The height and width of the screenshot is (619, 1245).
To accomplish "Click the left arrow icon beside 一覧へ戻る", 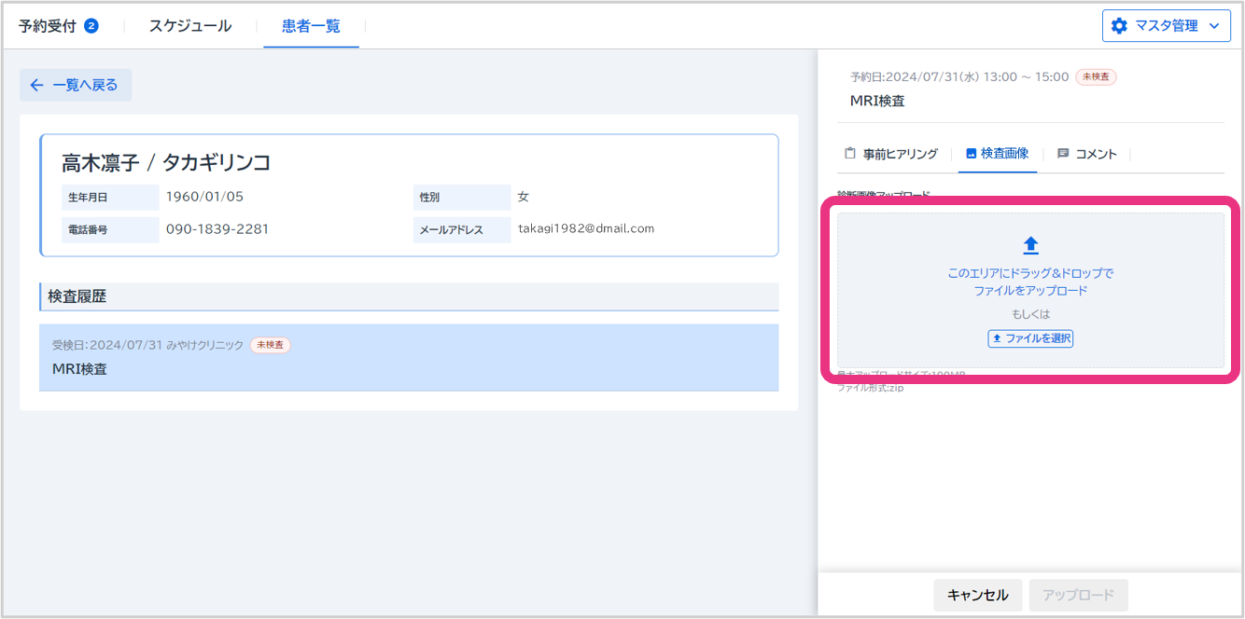I will 36,85.
